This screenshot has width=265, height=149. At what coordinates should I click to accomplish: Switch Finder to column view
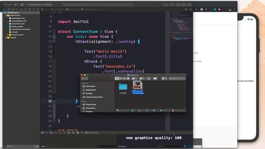coord(124,79)
